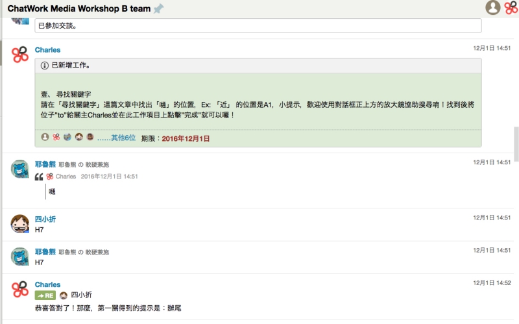Click the blue bear assignee avatar in the task

67,137
